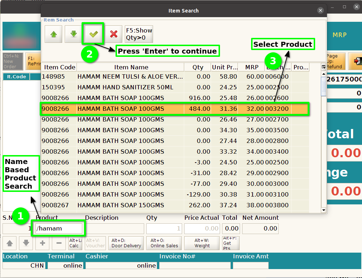Click the Invoice No# field
Image resolution: width=362 pixels, height=278 pixels.
[195, 265]
